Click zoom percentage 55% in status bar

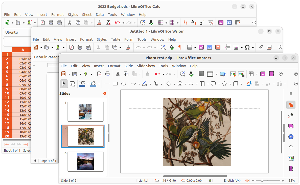click(x=292, y=181)
